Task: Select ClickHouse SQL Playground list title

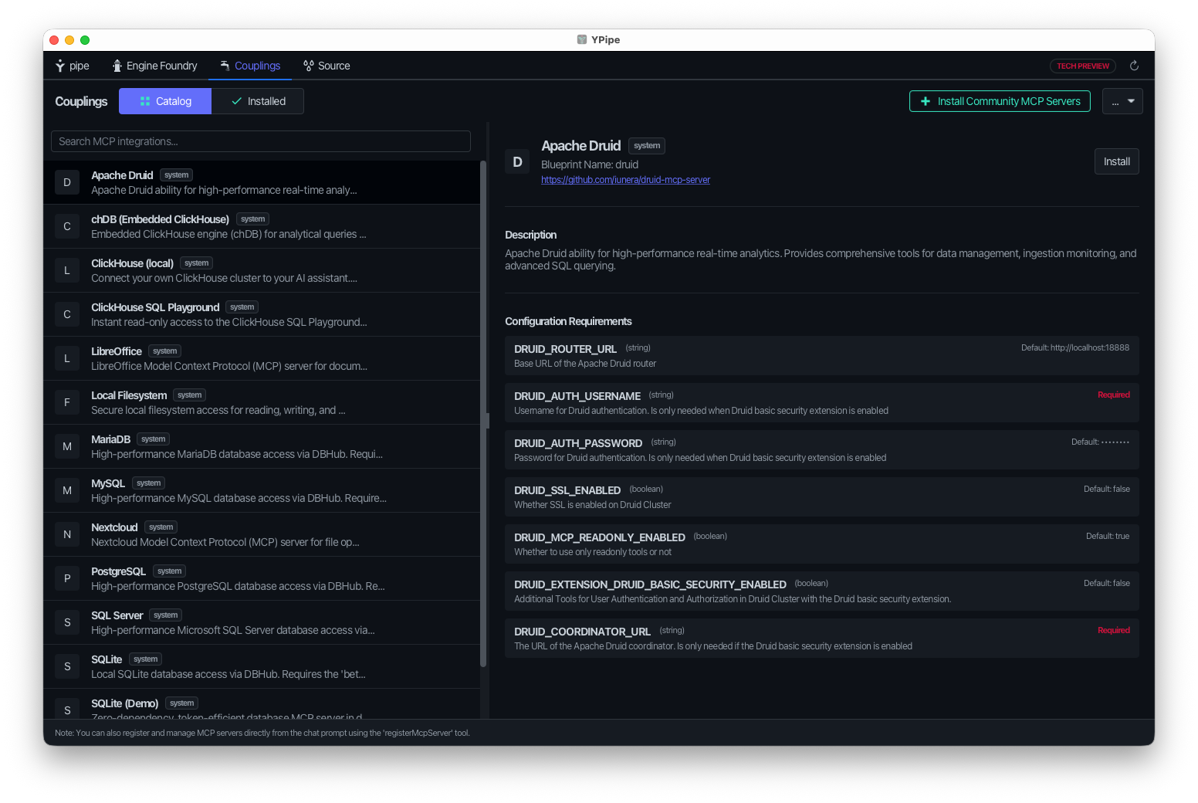Action: tap(155, 307)
